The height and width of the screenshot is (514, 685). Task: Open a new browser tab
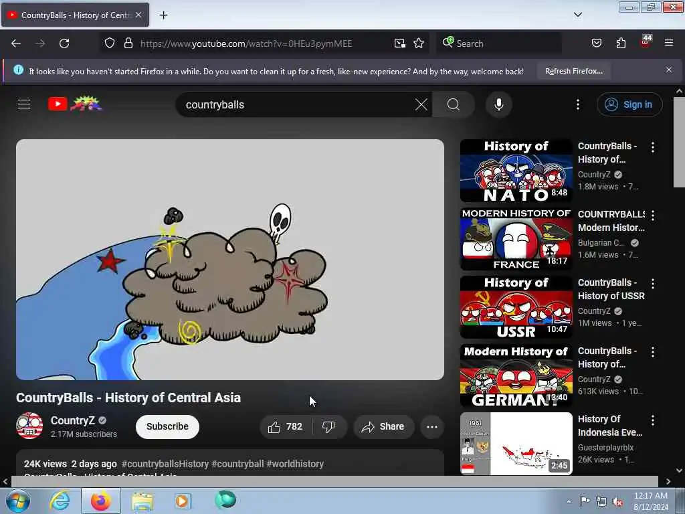(163, 15)
